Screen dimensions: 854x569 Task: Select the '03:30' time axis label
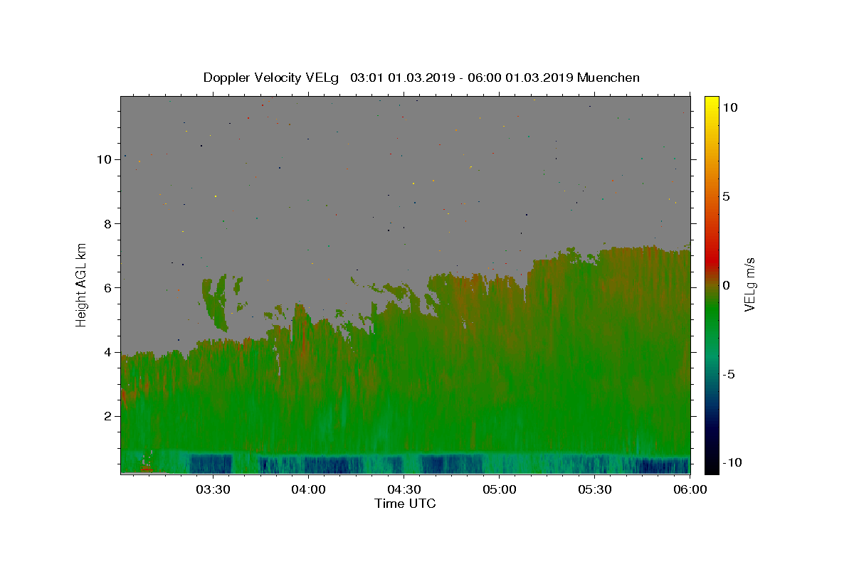[x=213, y=489]
